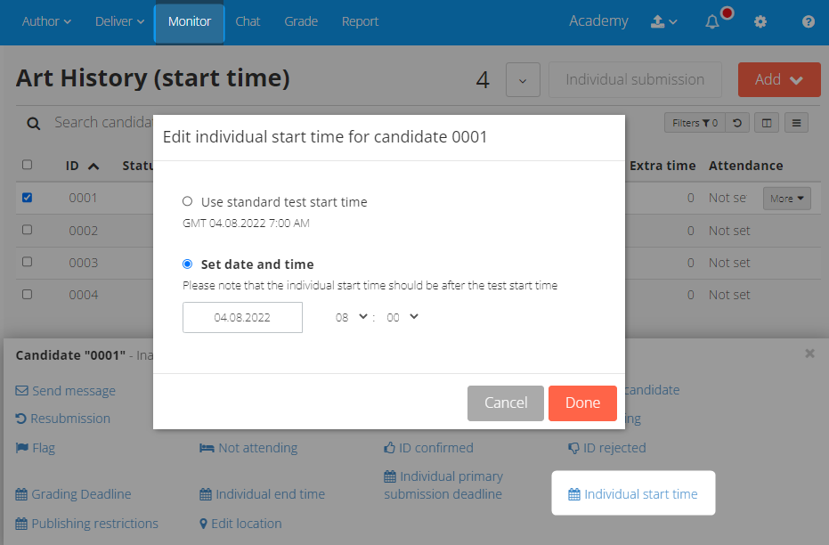Open the hour dropdown showing 08

(351, 317)
